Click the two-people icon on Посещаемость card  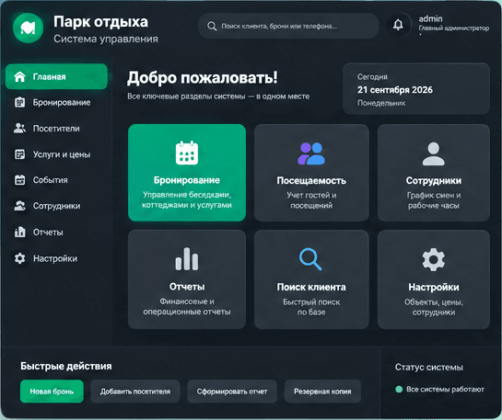point(311,153)
